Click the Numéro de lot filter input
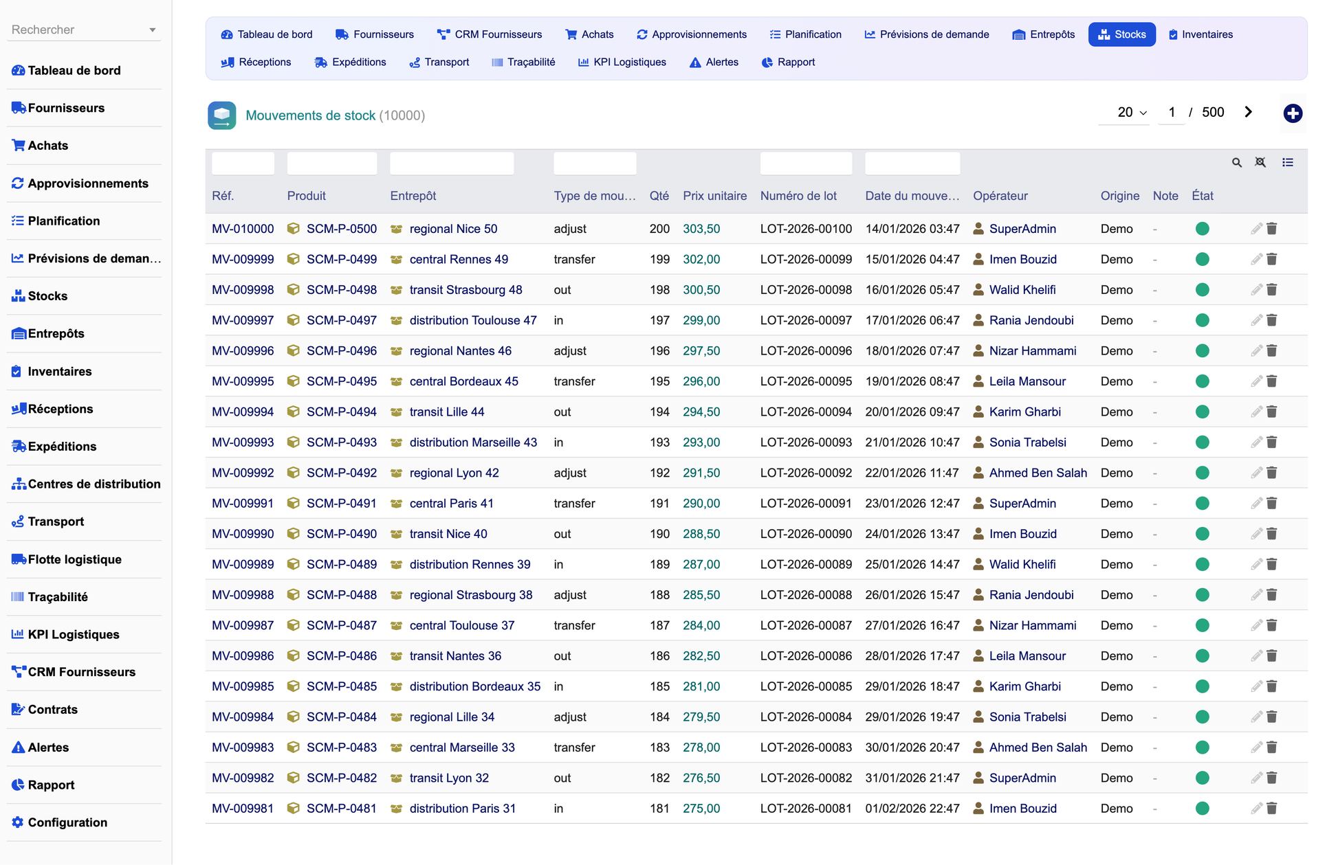Screen dimensions: 1338x865 pos(806,163)
